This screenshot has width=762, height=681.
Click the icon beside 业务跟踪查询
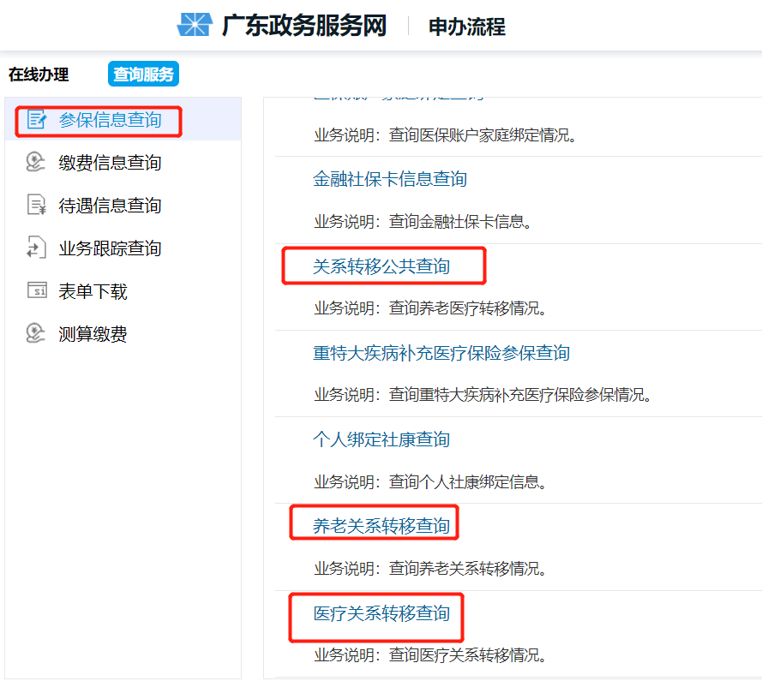click(x=36, y=248)
